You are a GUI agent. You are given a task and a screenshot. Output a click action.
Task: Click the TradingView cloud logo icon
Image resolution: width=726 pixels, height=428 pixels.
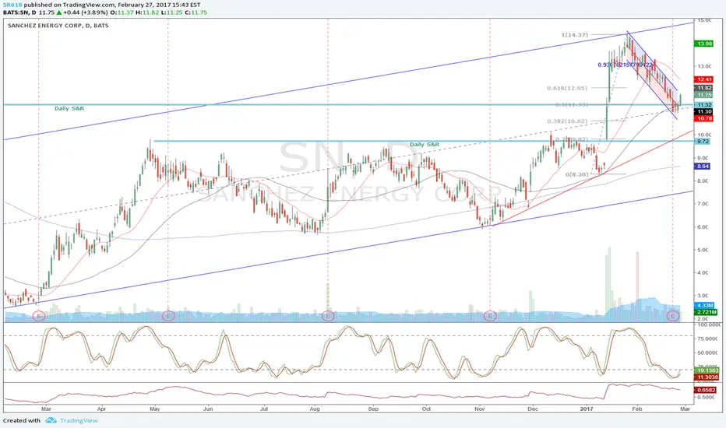coord(51,420)
